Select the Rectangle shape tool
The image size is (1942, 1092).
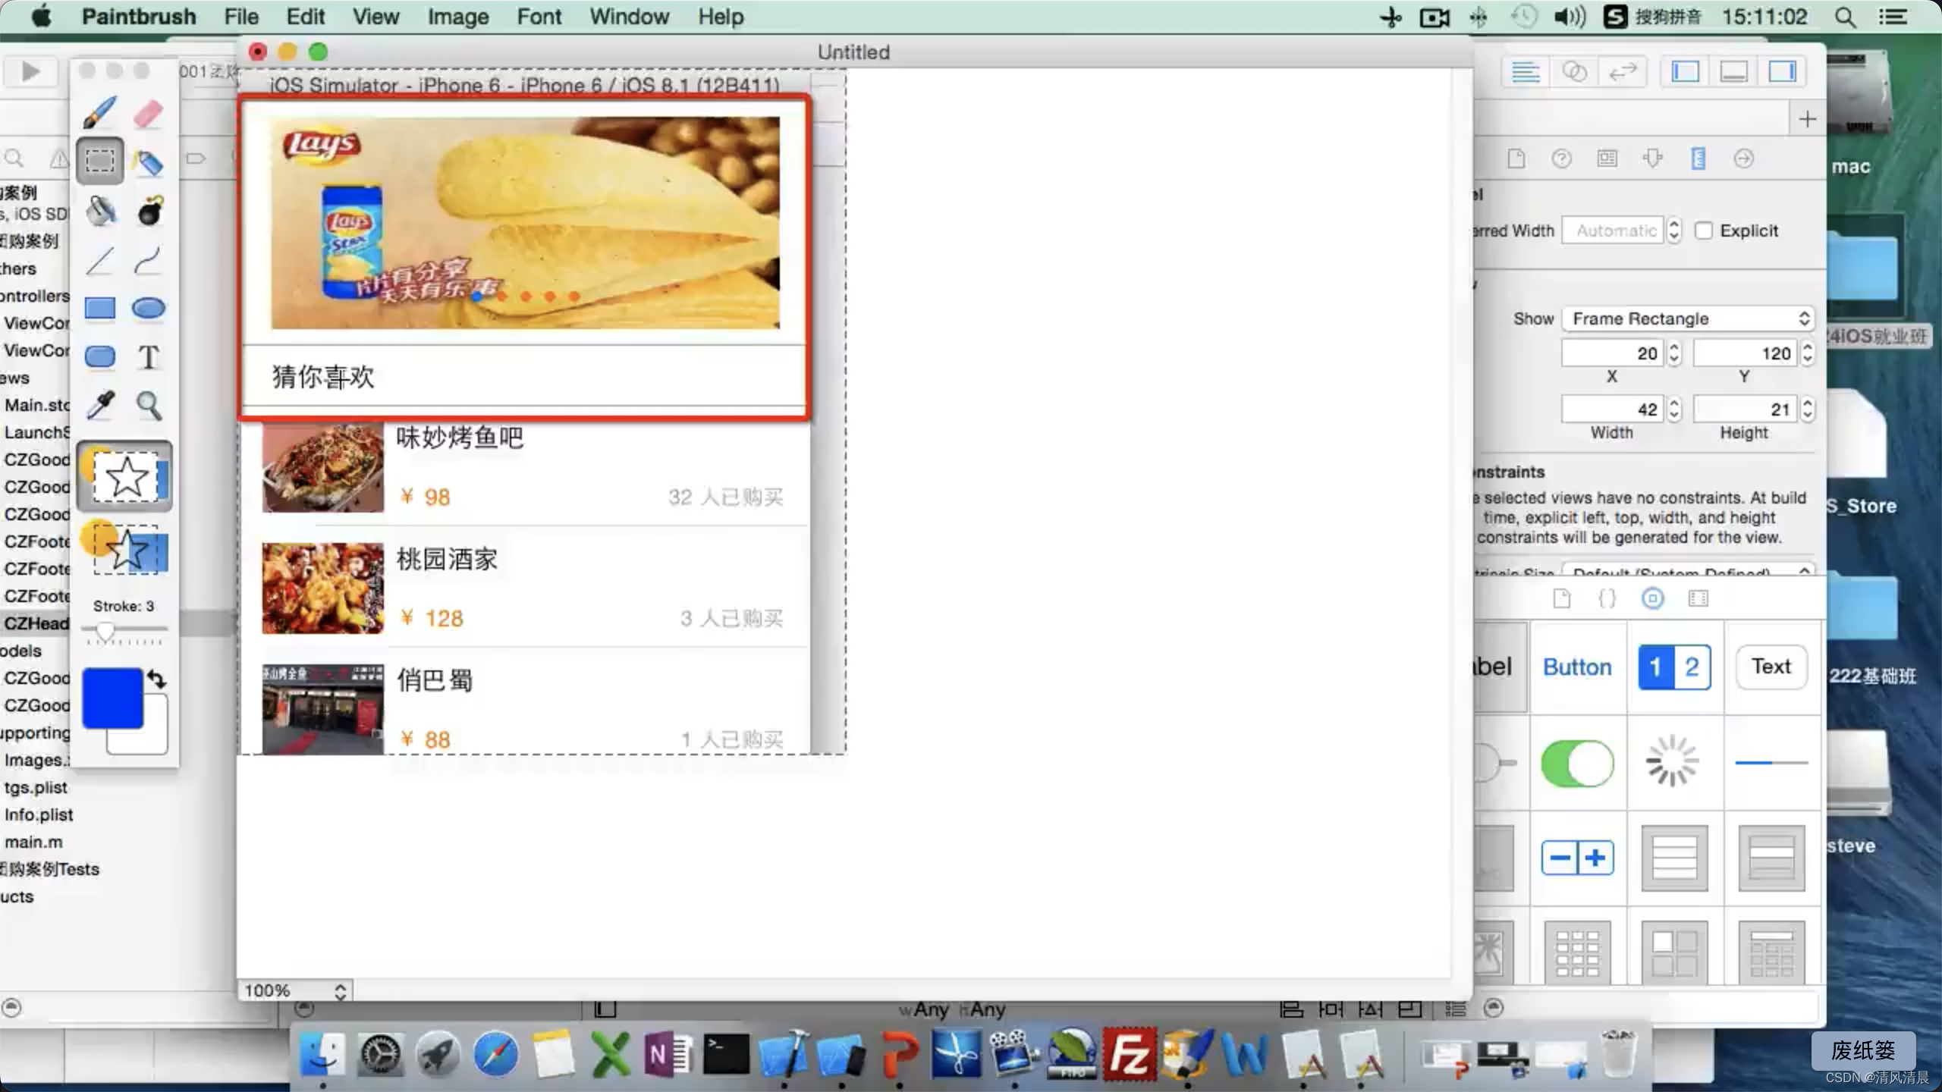point(99,308)
